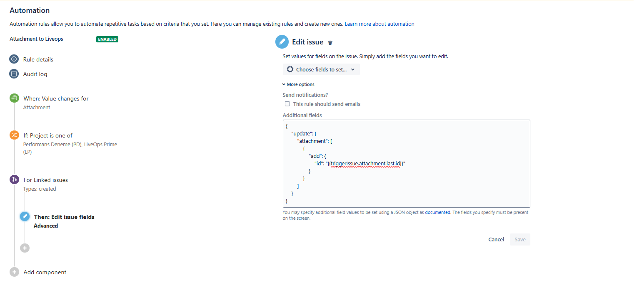The image size is (644, 302).
Task: Click 'Performans Deneme (PD), LiveOps Prime' text
Action: coord(70,145)
